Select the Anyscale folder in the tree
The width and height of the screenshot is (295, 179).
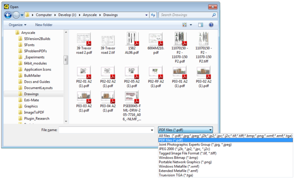click(x=28, y=32)
